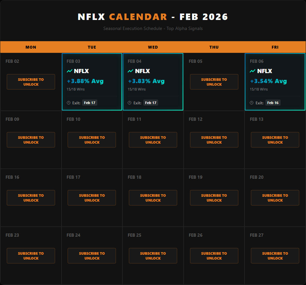Click the upward chart icon on Feb 06
This screenshot has width=306, height=285.
[x=252, y=71]
